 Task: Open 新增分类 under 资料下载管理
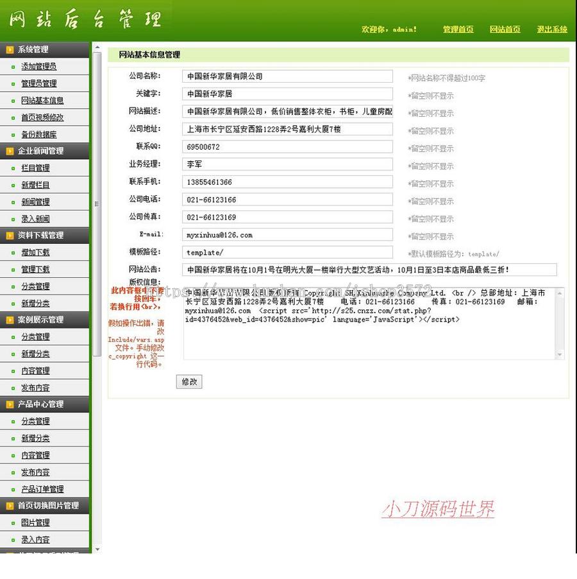(x=35, y=304)
